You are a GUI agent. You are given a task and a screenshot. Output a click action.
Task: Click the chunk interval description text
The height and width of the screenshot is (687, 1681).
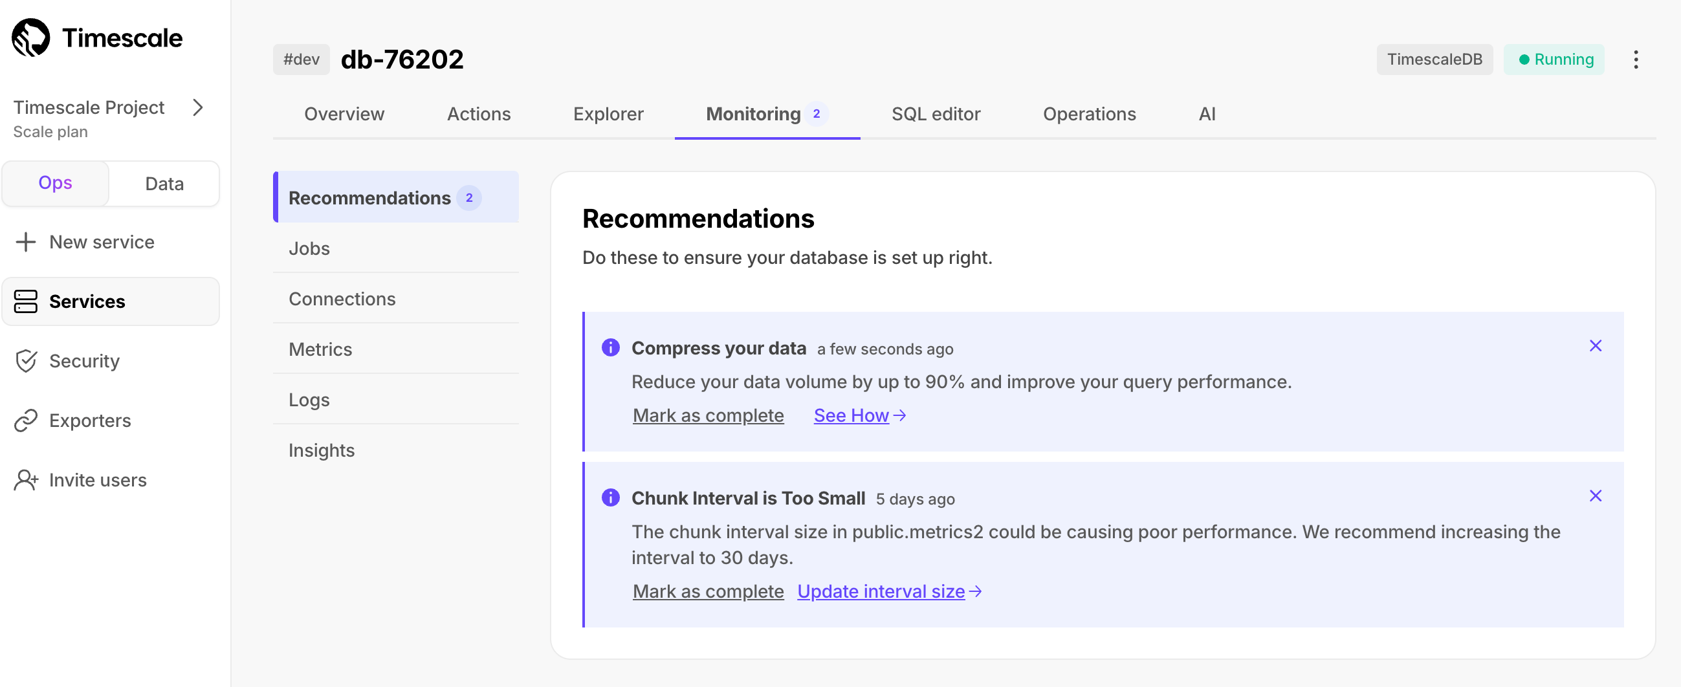click(1095, 545)
